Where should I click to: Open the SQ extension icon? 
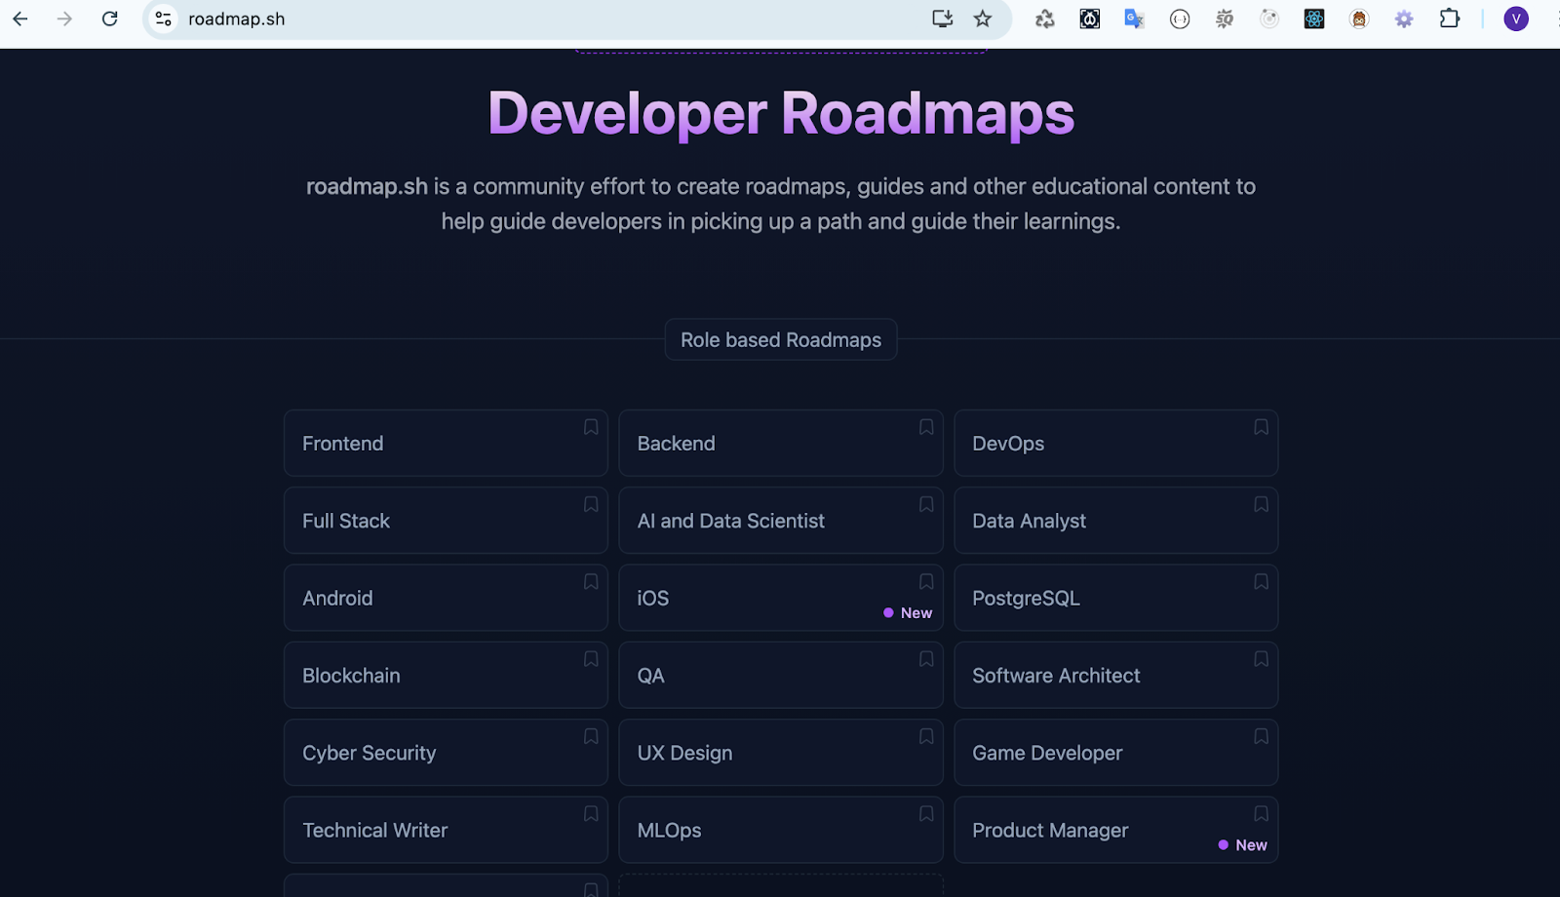point(1225,19)
